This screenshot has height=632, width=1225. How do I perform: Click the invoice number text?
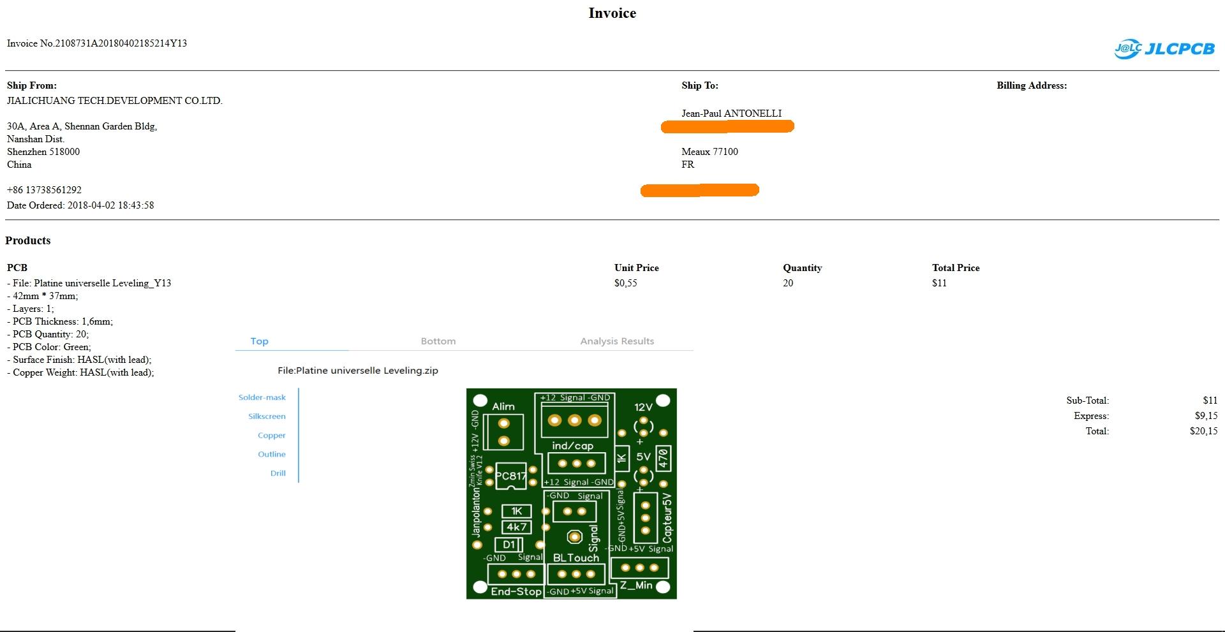(x=97, y=43)
